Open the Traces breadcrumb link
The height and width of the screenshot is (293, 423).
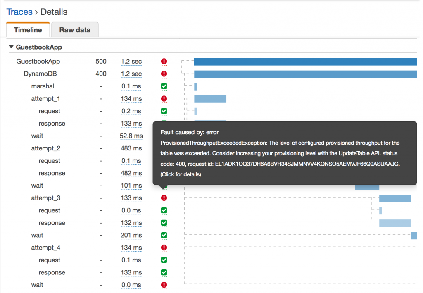(x=19, y=12)
